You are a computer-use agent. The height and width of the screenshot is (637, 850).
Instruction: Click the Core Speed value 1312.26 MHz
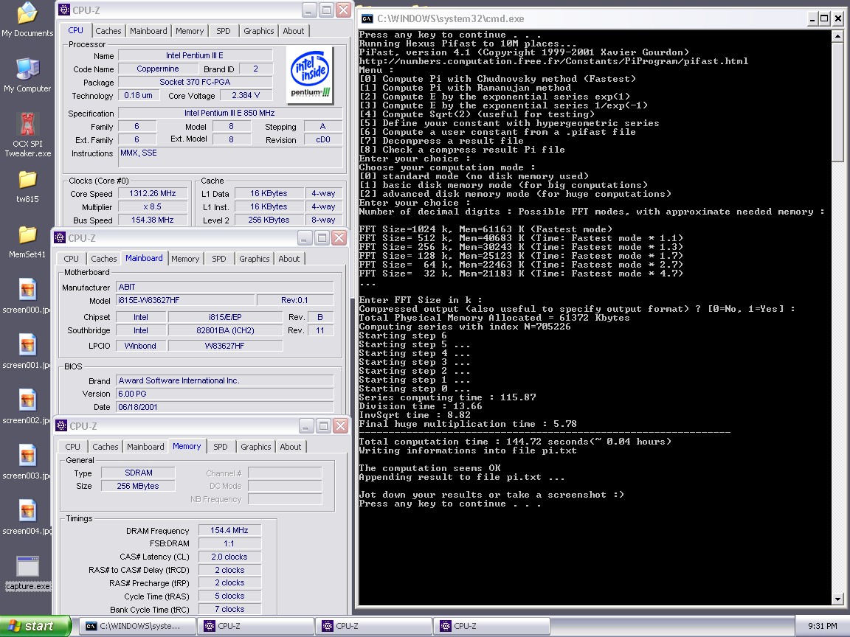(152, 193)
